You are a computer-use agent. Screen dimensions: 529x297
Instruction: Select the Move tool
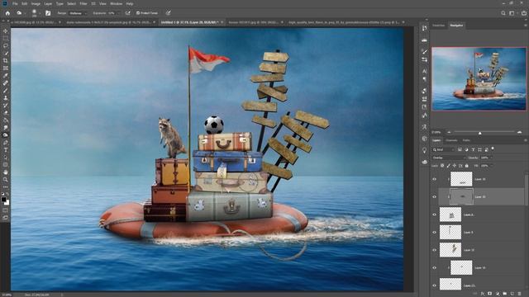click(6, 31)
